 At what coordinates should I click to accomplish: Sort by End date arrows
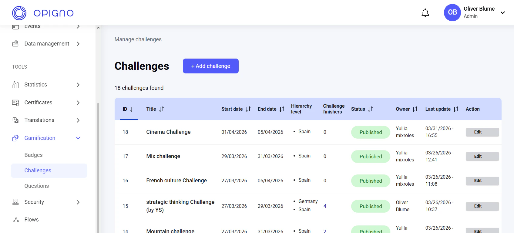click(x=282, y=109)
